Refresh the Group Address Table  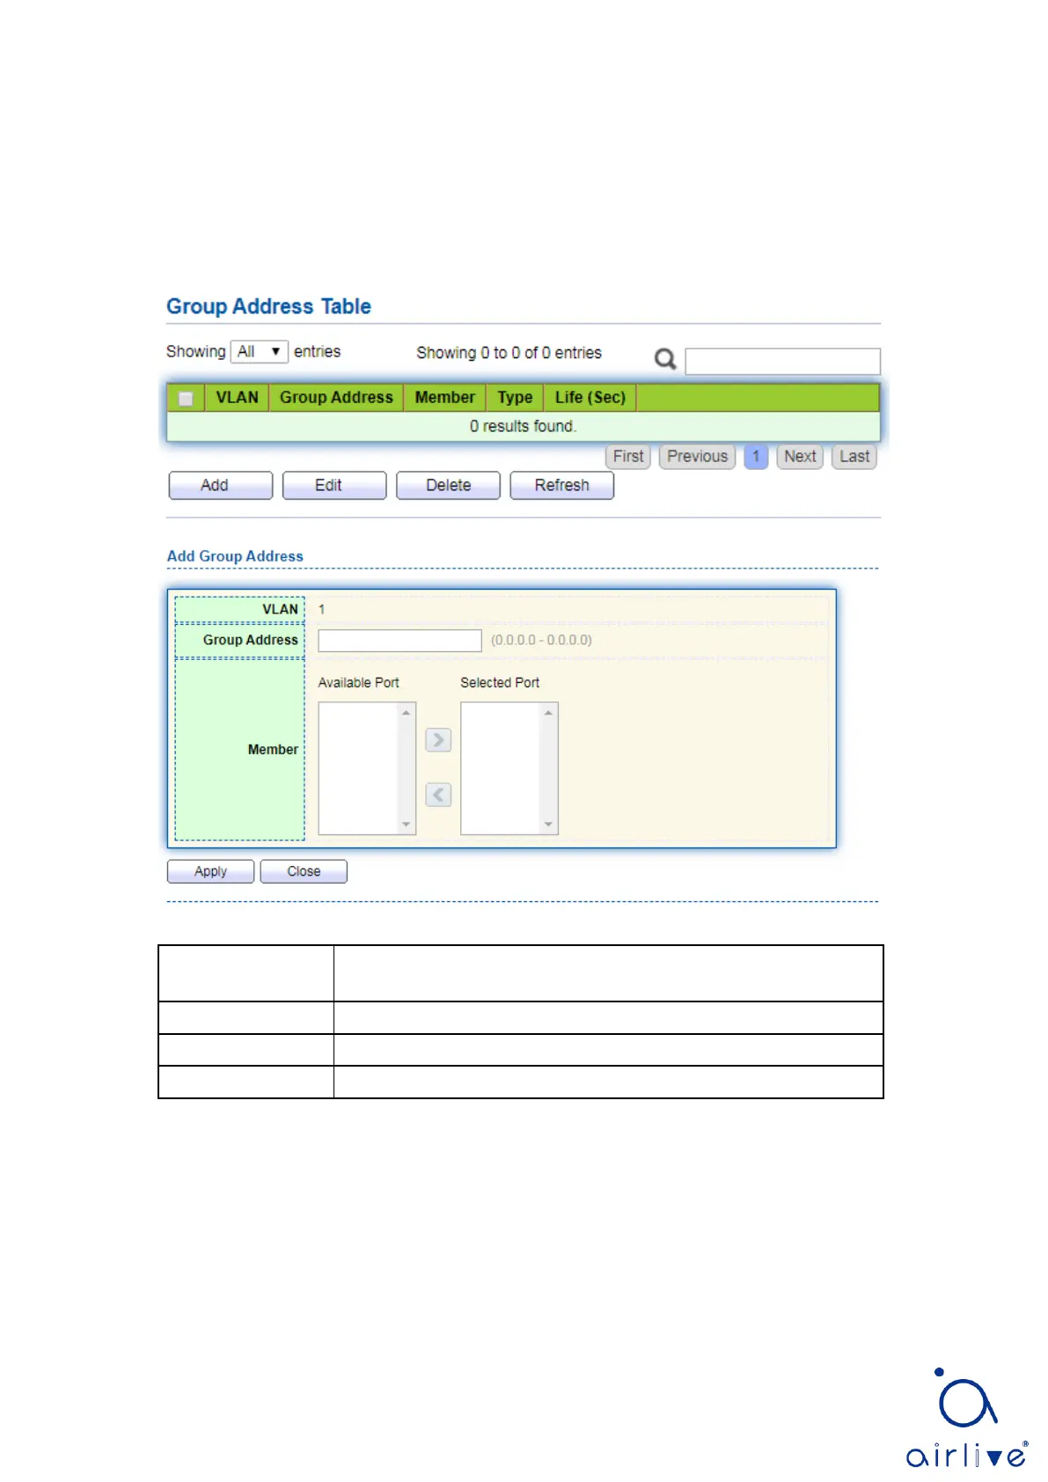pyautogui.click(x=561, y=486)
